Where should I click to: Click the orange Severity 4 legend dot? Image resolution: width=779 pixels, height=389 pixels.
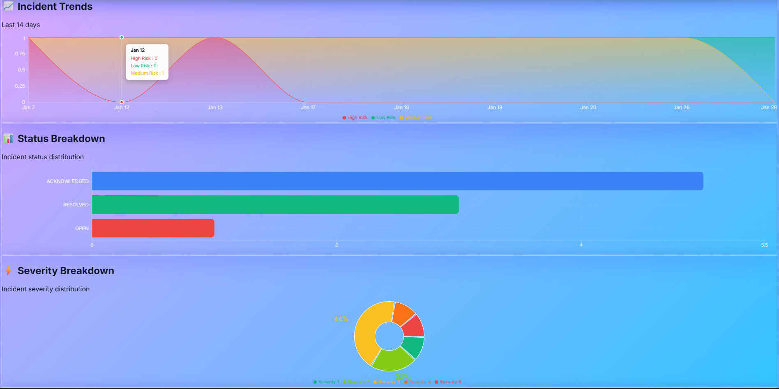pos(406,382)
